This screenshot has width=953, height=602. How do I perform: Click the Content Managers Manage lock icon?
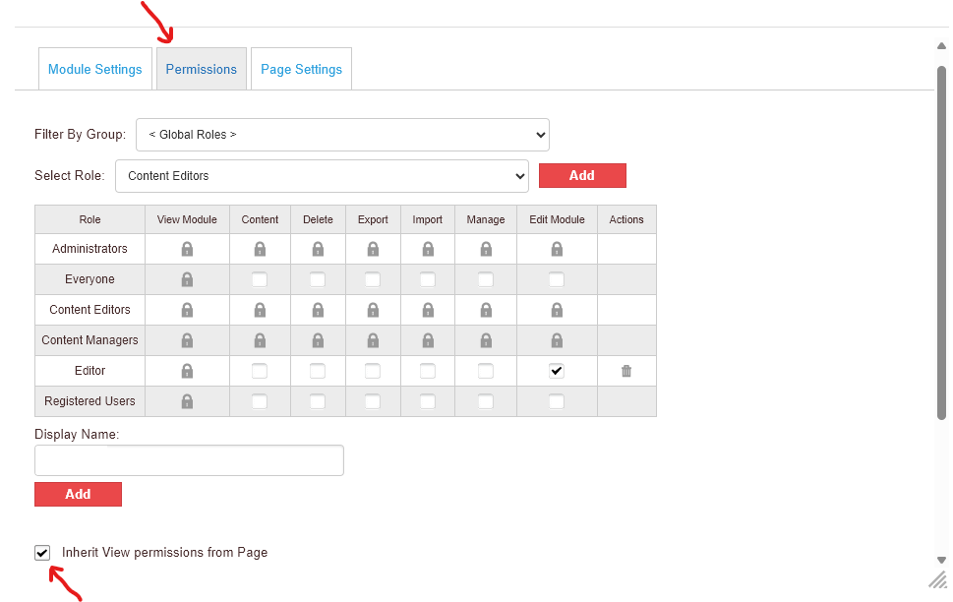[486, 340]
